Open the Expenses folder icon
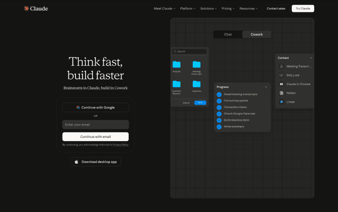Image resolution: width=338 pixels, height=212 pixels. [x=197, y=84]
